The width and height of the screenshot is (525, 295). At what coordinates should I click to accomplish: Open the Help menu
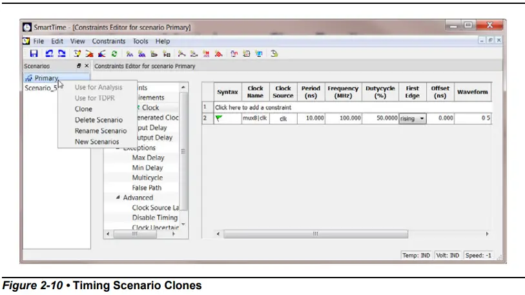[x=163, y=41]
